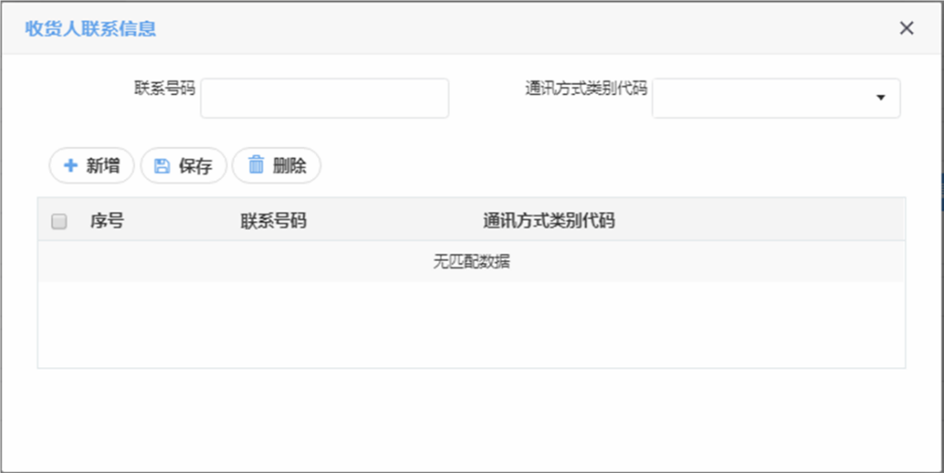Click the 无匹配数据 empty row message
The image size is (944, 473).
471,262
